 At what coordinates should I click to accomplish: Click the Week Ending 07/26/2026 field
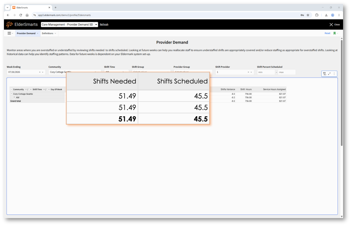coord(26,72)
